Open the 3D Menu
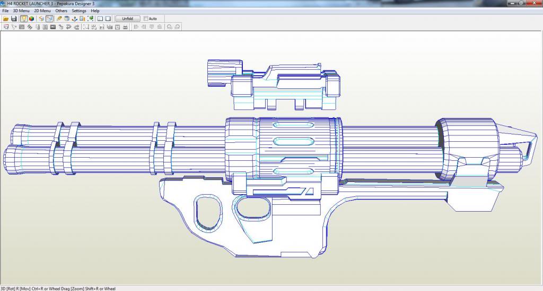Screen dimensions: 543x291 click(21, 11)
